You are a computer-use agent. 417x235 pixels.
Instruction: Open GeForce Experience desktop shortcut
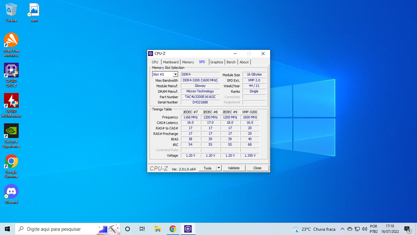pos(11,136)
